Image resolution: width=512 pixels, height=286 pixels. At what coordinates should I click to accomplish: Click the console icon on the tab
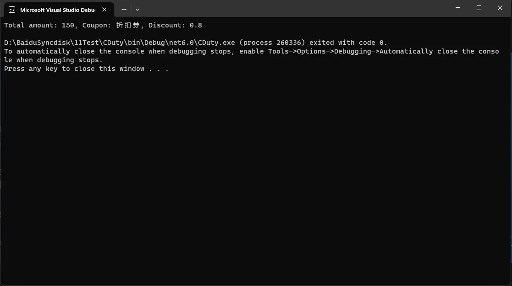(12, 10)
